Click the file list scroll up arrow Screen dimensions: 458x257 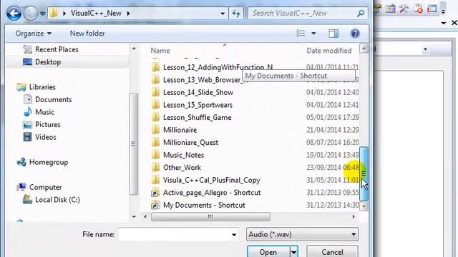(364, 49)
